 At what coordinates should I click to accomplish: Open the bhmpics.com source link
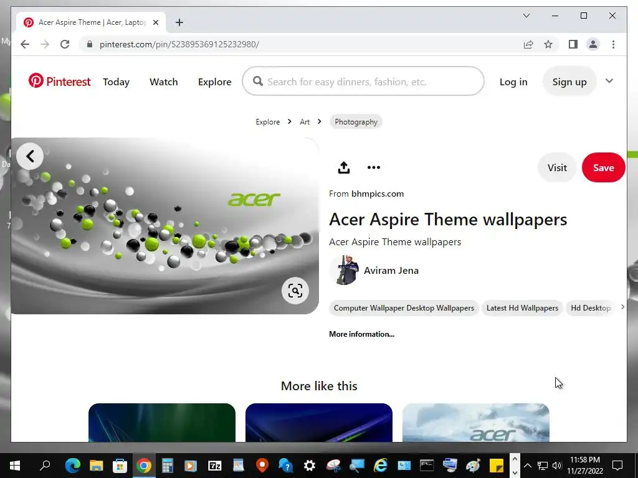[377, 194]
